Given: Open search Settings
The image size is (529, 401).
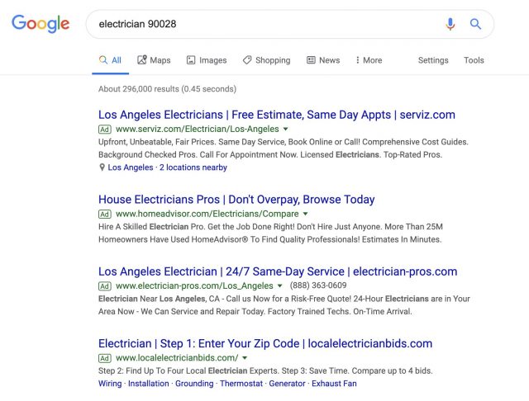Looking at the screenshot, I should (432, 60).
